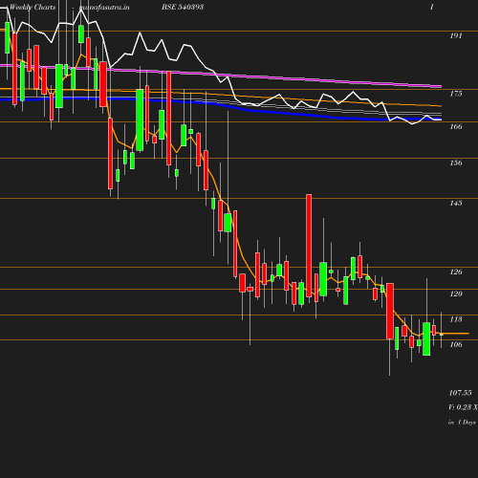The height and width of the screenshot is (478, 478).
Task: Click the 'Weekly Charts' title text
Action: point(33,7)
